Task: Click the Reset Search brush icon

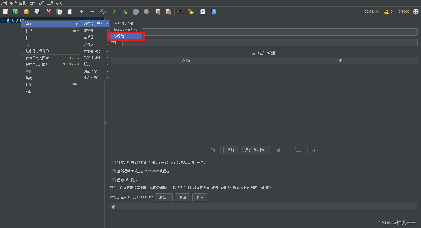Action: 191,12
